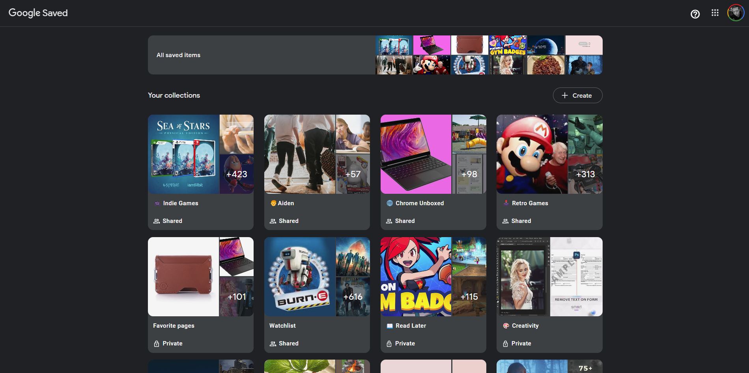Click the shared people icon under Aiden
Screen dimensions: 749x373
(x=273, y=221)
